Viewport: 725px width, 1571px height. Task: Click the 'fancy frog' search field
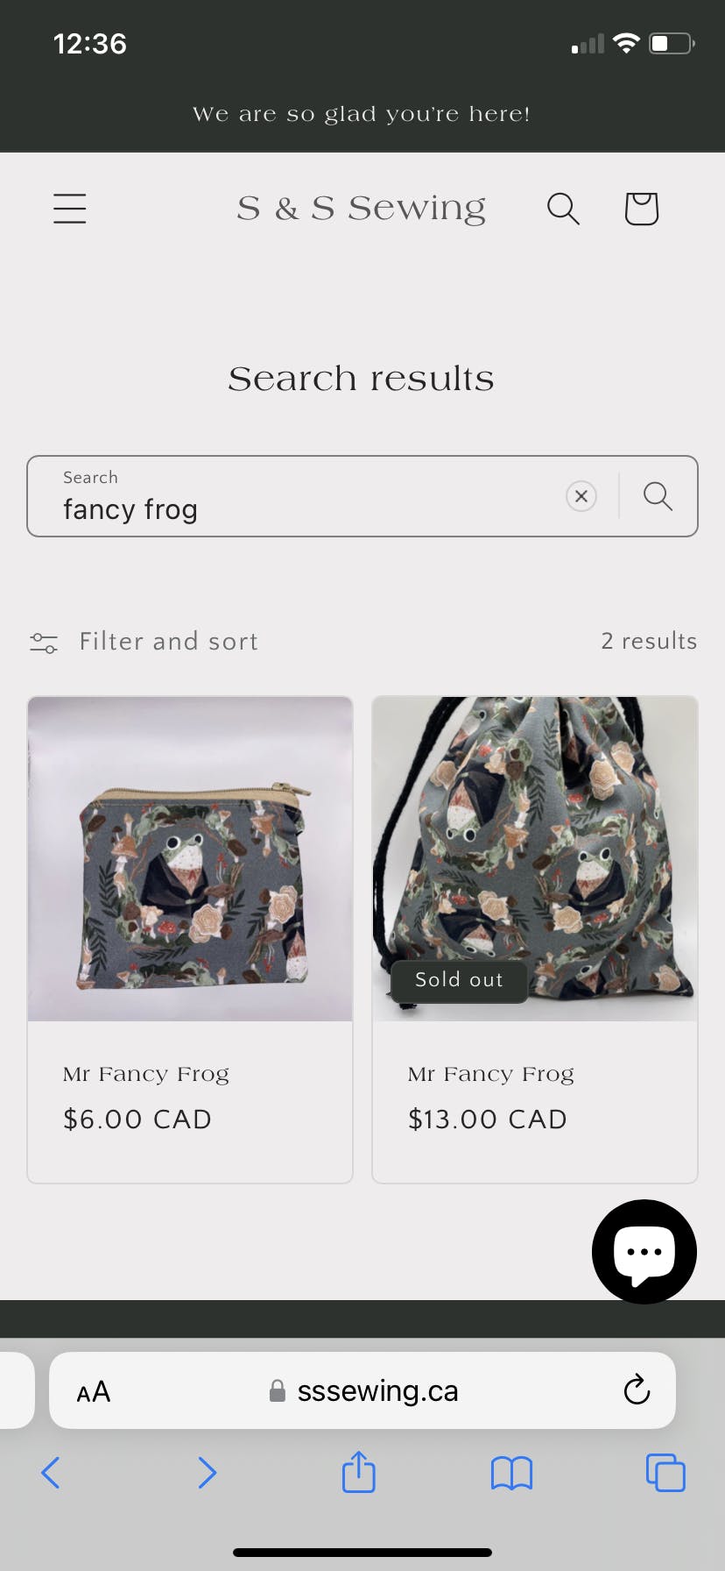point(298,508)
